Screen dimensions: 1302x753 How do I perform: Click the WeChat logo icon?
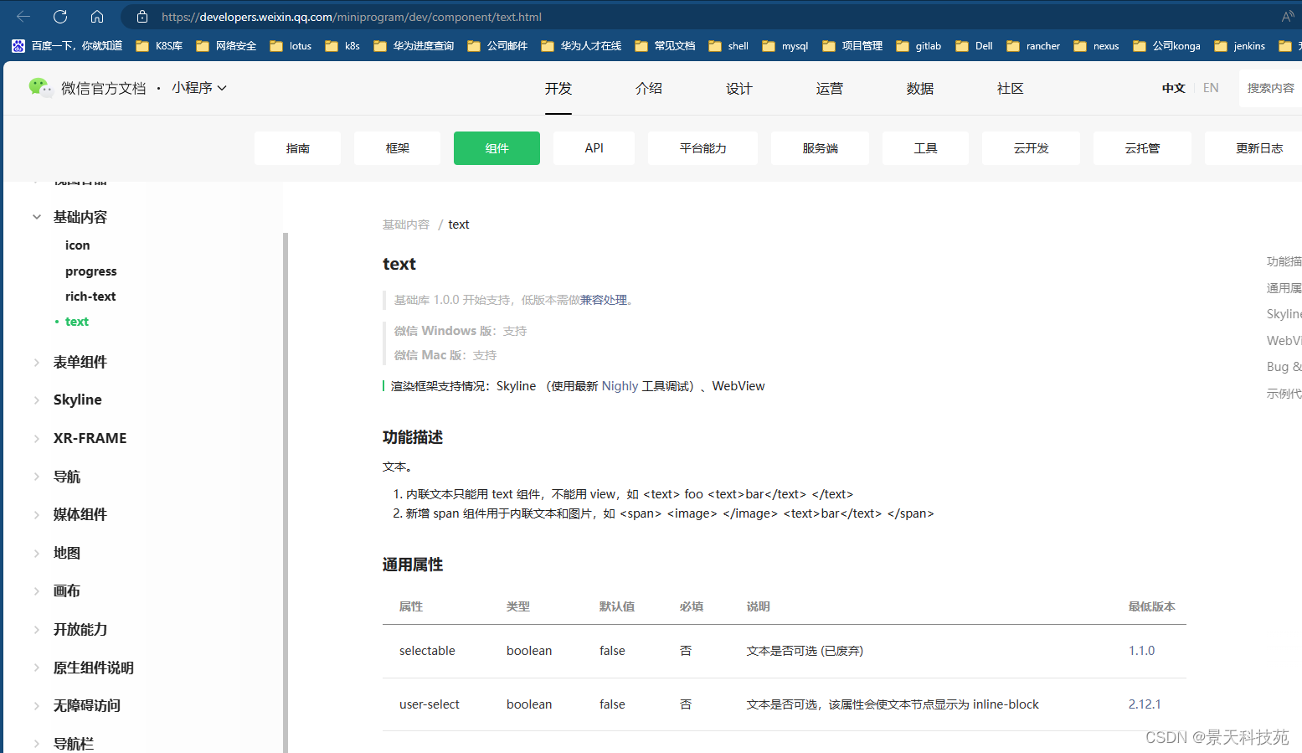coord(40,87)
